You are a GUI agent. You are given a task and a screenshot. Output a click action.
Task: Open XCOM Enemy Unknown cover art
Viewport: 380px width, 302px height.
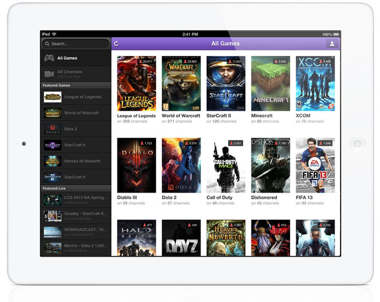pyautogui.click(x=315, y=84)
